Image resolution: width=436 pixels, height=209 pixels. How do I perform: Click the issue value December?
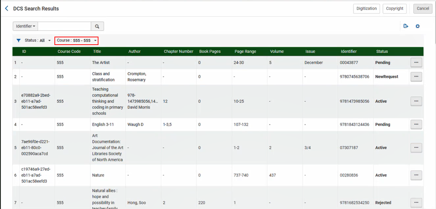pyautogui.click(x=313, y=62)
